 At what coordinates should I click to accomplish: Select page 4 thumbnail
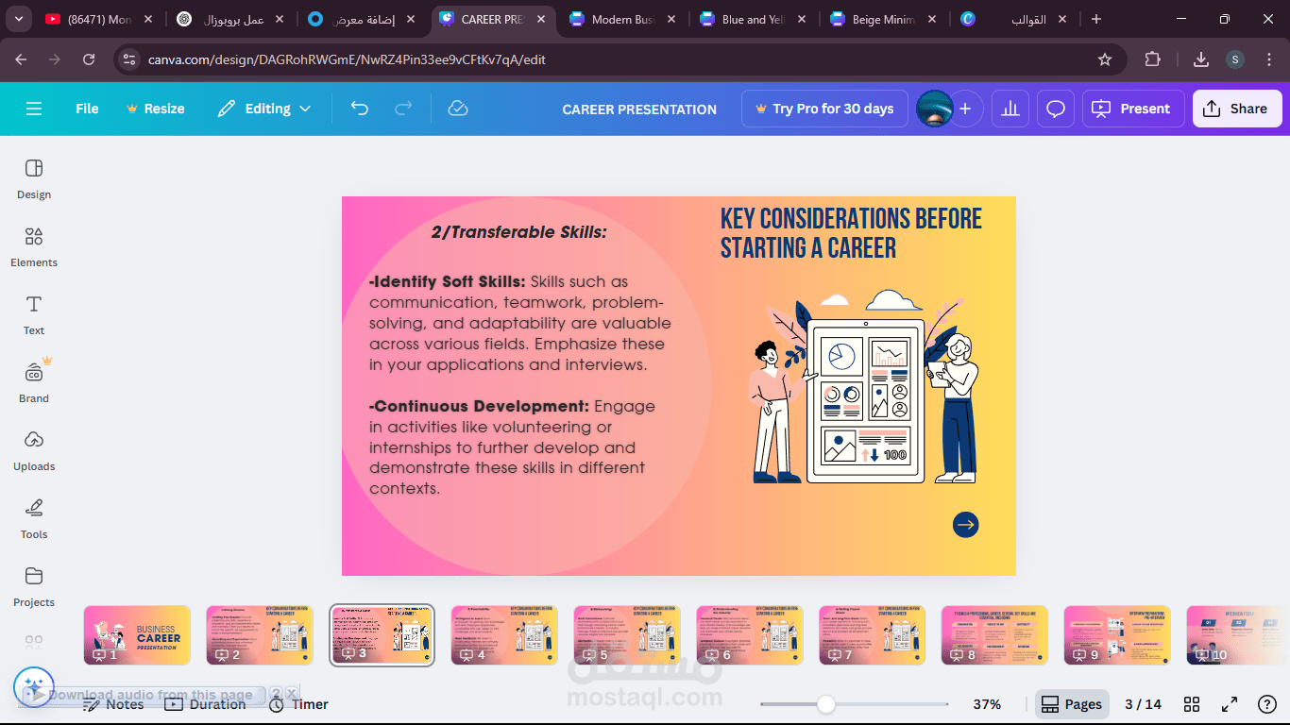point(504,635)
